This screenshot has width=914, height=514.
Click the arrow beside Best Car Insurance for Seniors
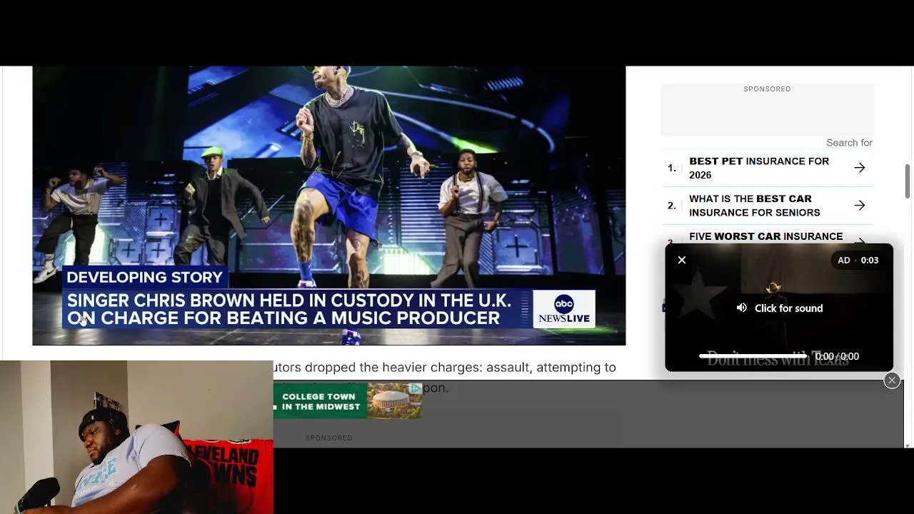(x=860, y=206)
